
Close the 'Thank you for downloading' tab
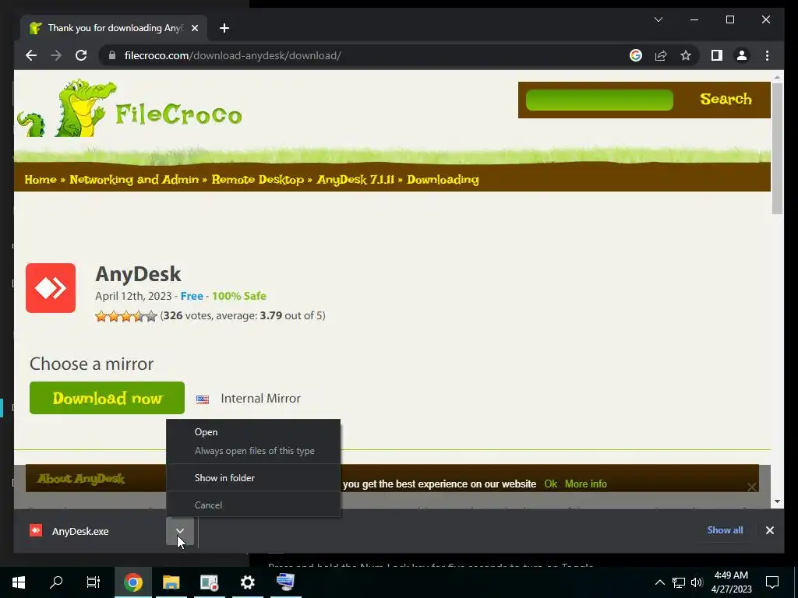coord(194,28)
